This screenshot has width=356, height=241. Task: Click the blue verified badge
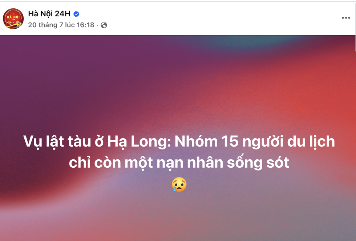tap(76, 14)
